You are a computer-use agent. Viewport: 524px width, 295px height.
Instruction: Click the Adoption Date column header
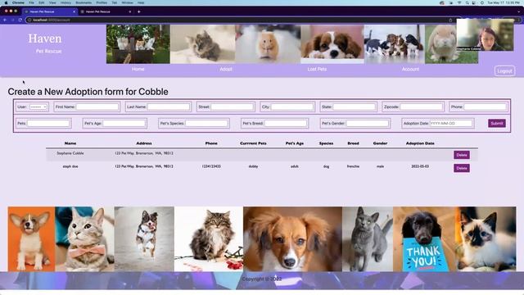tap(420, 143)
